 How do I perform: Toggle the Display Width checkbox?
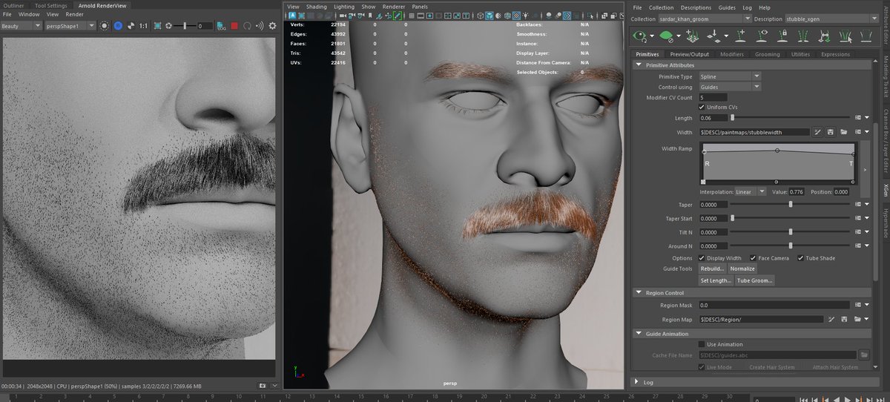click(702, 258)
